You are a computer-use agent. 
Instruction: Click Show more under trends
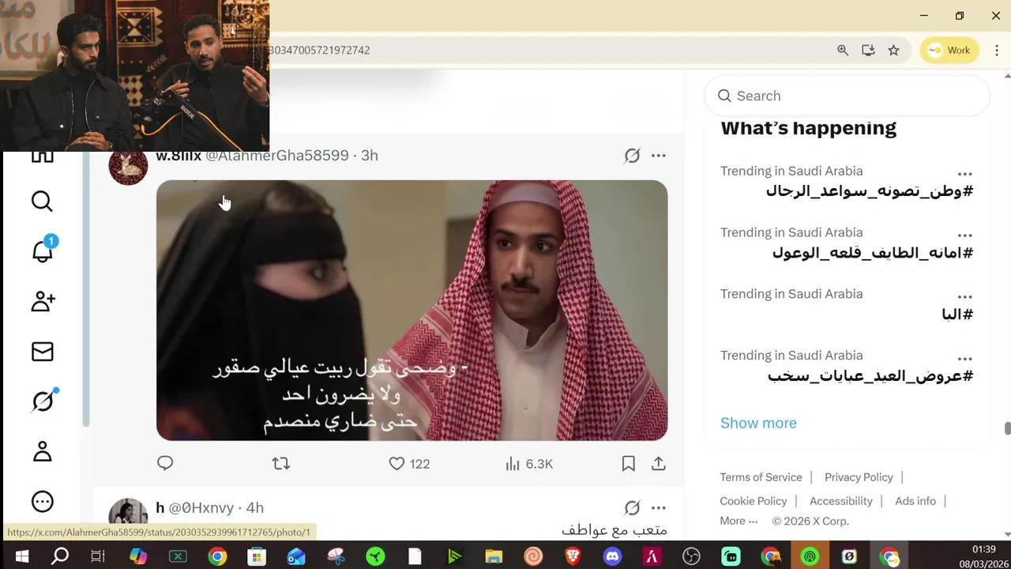758,423
